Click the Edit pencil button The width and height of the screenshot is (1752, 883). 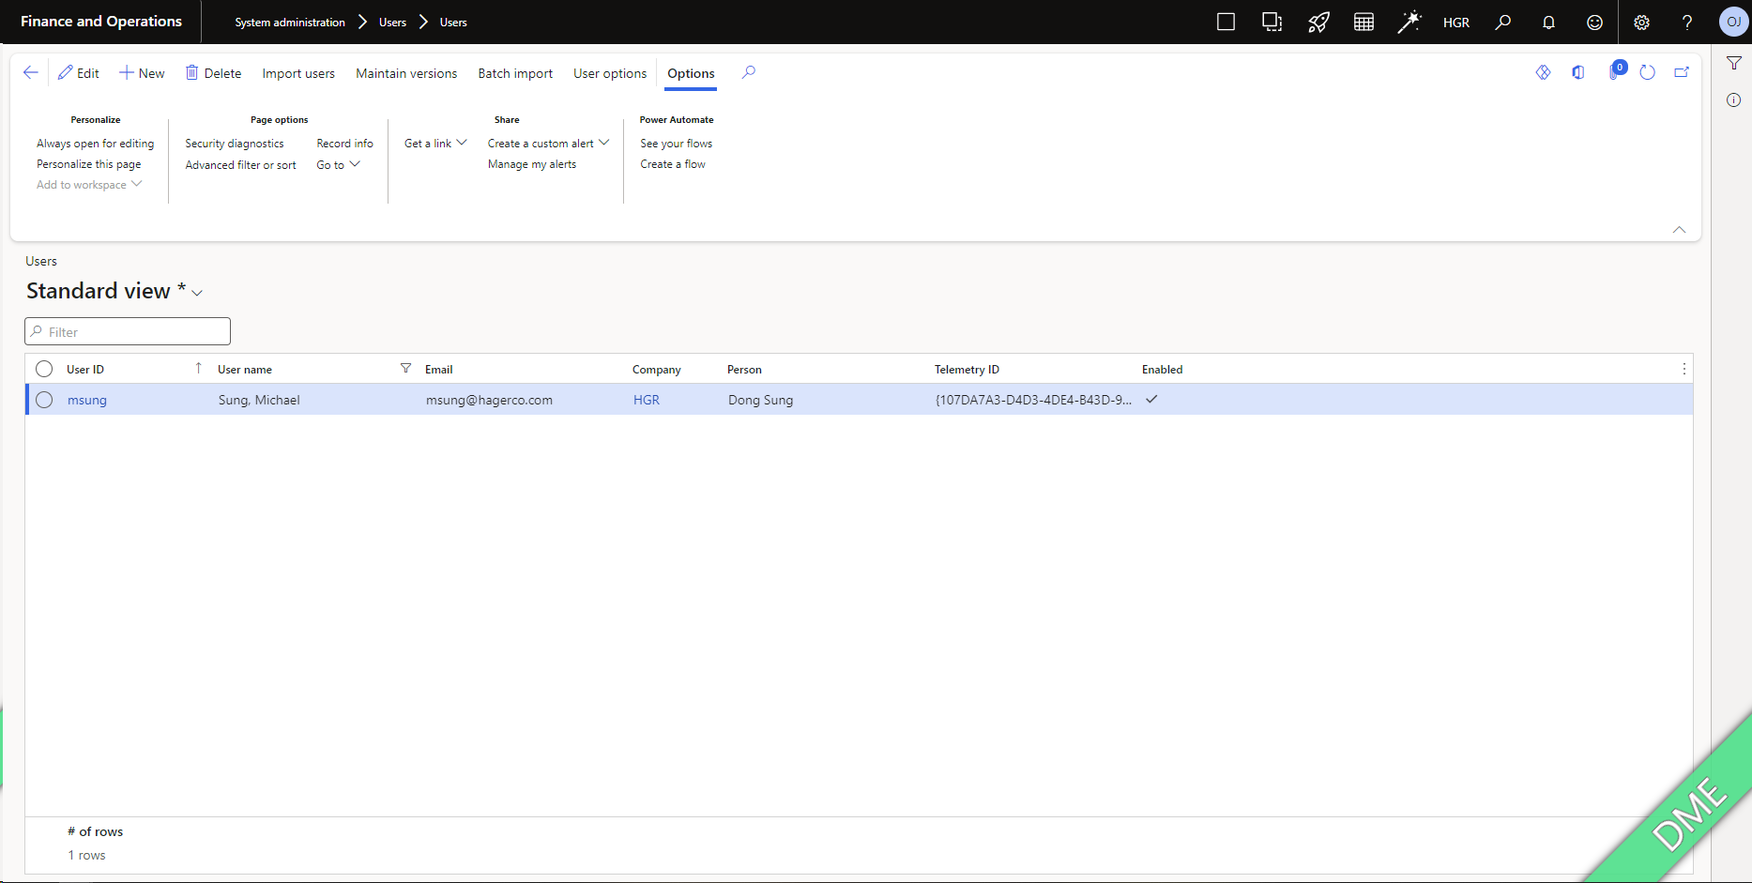(79, 73)
